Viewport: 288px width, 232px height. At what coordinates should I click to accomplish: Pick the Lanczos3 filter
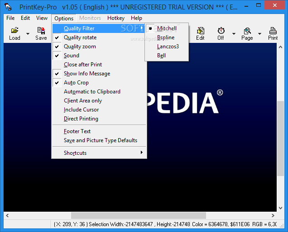click(x=167, y=46)
